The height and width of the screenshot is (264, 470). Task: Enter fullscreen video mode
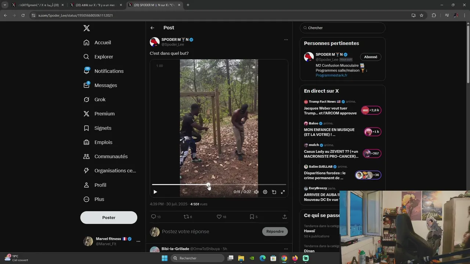283,192
